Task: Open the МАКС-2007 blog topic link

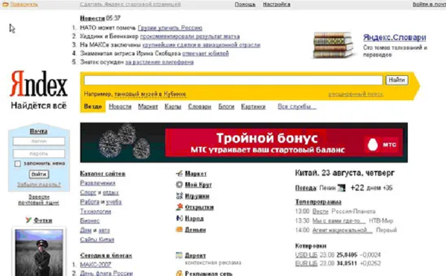Action: [x=96, y=265]
